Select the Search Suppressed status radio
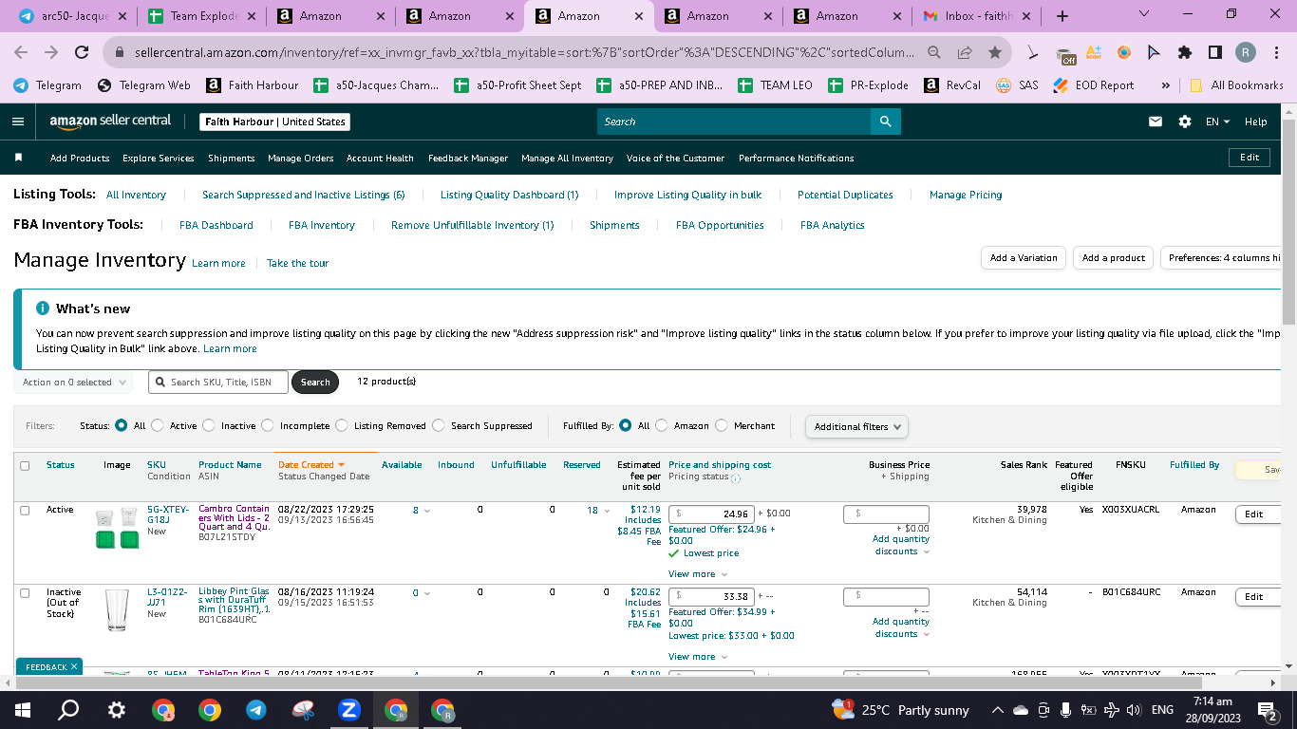 [439, 426]
